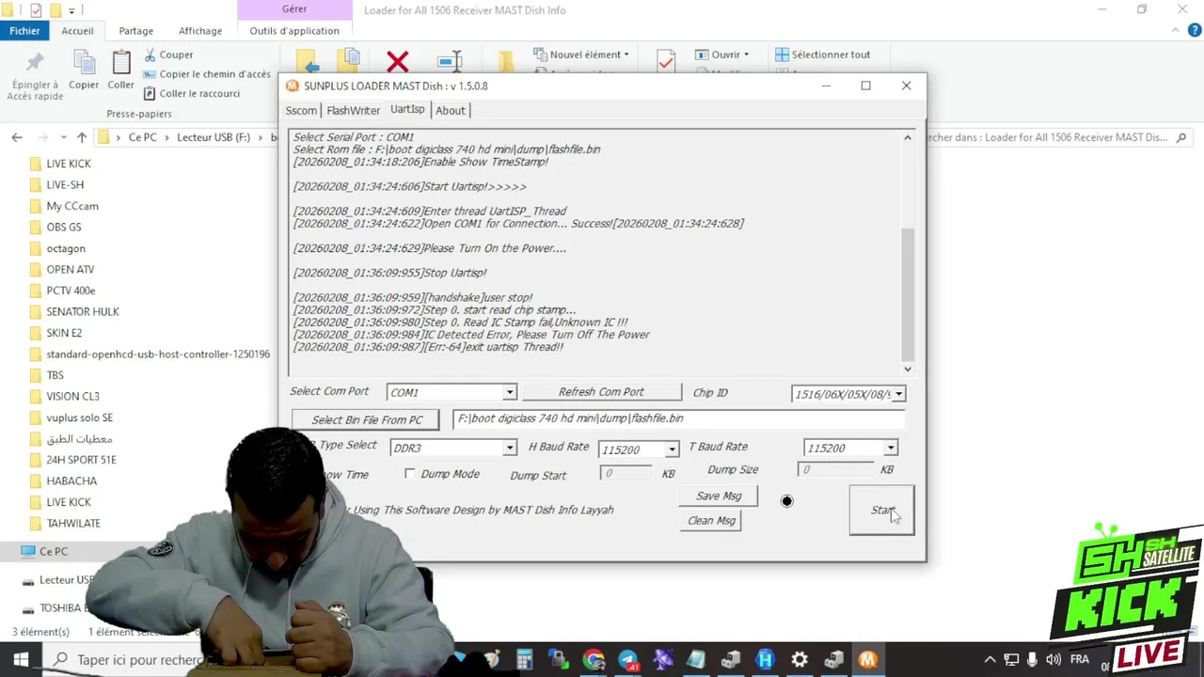Select the SENATOR HULK folder
The width and height of the screenshot is (1204, 677).
83,311
